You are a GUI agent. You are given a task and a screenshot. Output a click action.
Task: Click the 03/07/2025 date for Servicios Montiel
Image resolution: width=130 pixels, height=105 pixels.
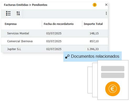[x=54, y=33]
